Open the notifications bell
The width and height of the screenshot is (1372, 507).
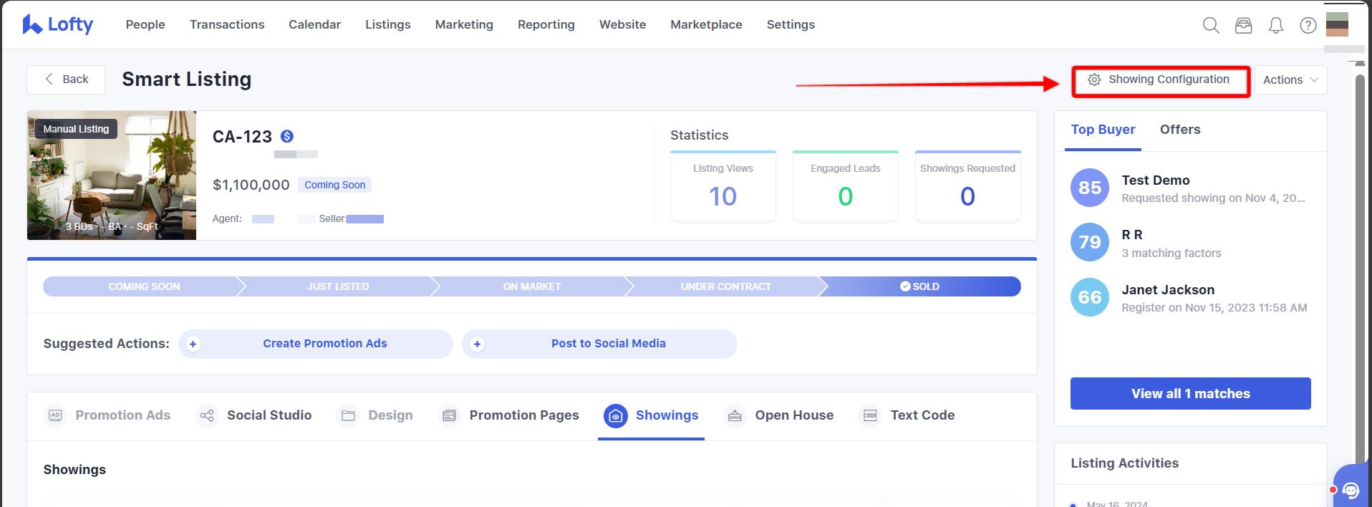click(1276, 25)
